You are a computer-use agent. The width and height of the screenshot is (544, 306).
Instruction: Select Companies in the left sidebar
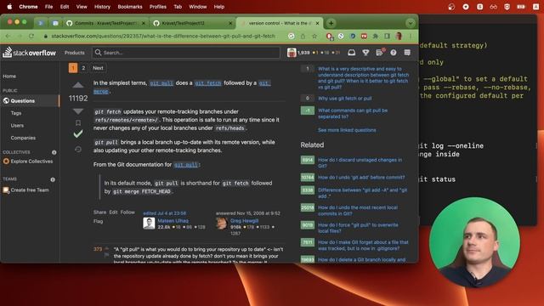point(23,138)
